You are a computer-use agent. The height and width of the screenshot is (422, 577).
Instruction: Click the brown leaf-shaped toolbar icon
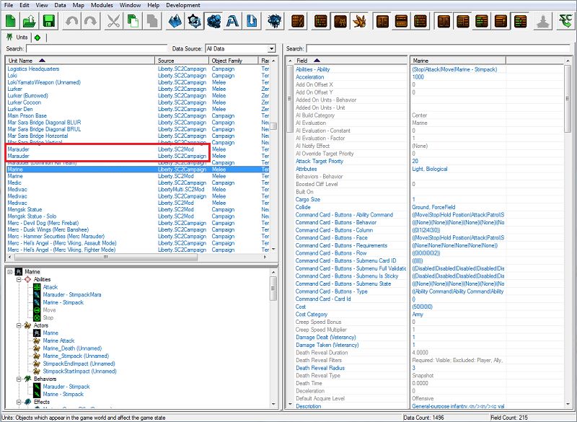pyautogui.click(x=359, y=21)
